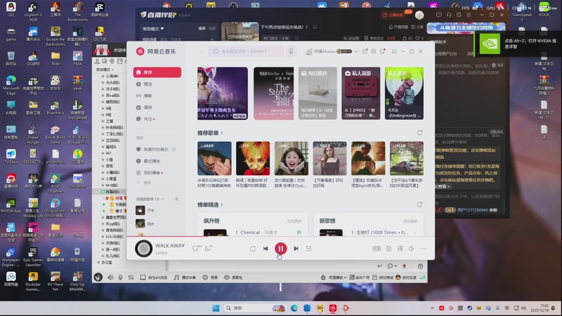Open the settings icon in music header
Screen dimensions: 562x316
(x=374, y=51)
